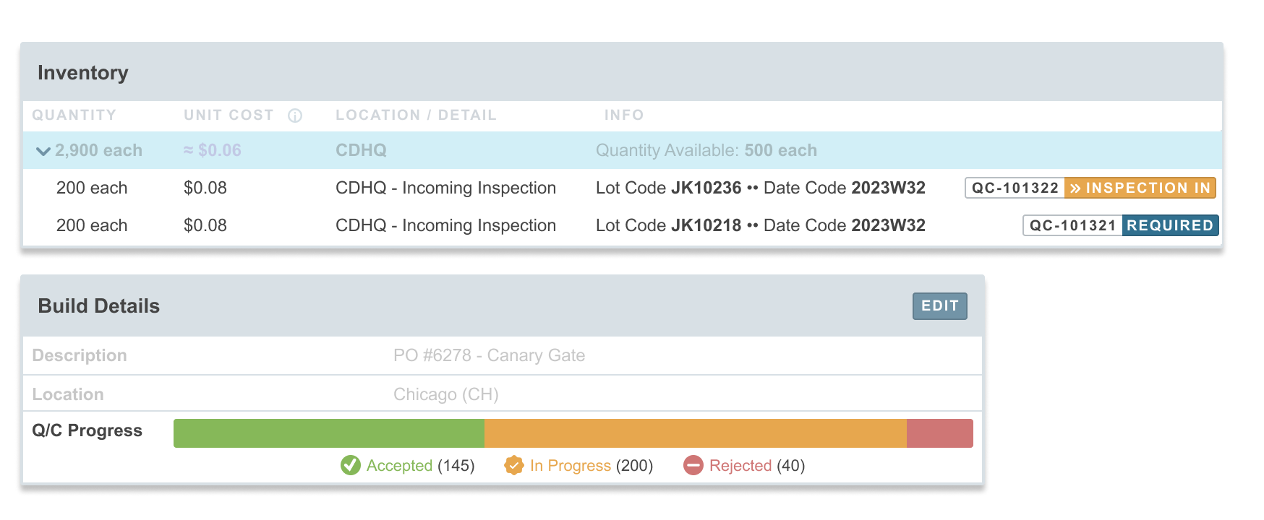Open the Edit button in Build Details
The image size is (1264, 520).
point(939,305)
